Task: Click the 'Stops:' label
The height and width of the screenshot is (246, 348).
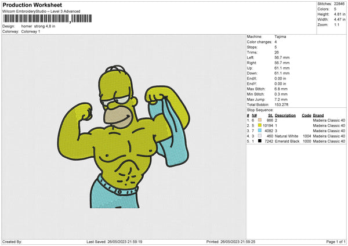Action: click(x=252, y=47)
